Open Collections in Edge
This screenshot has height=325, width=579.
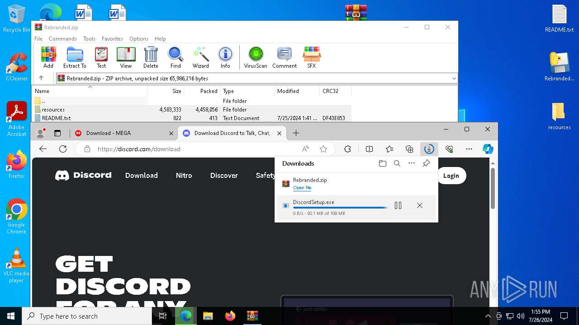point(409,149)
